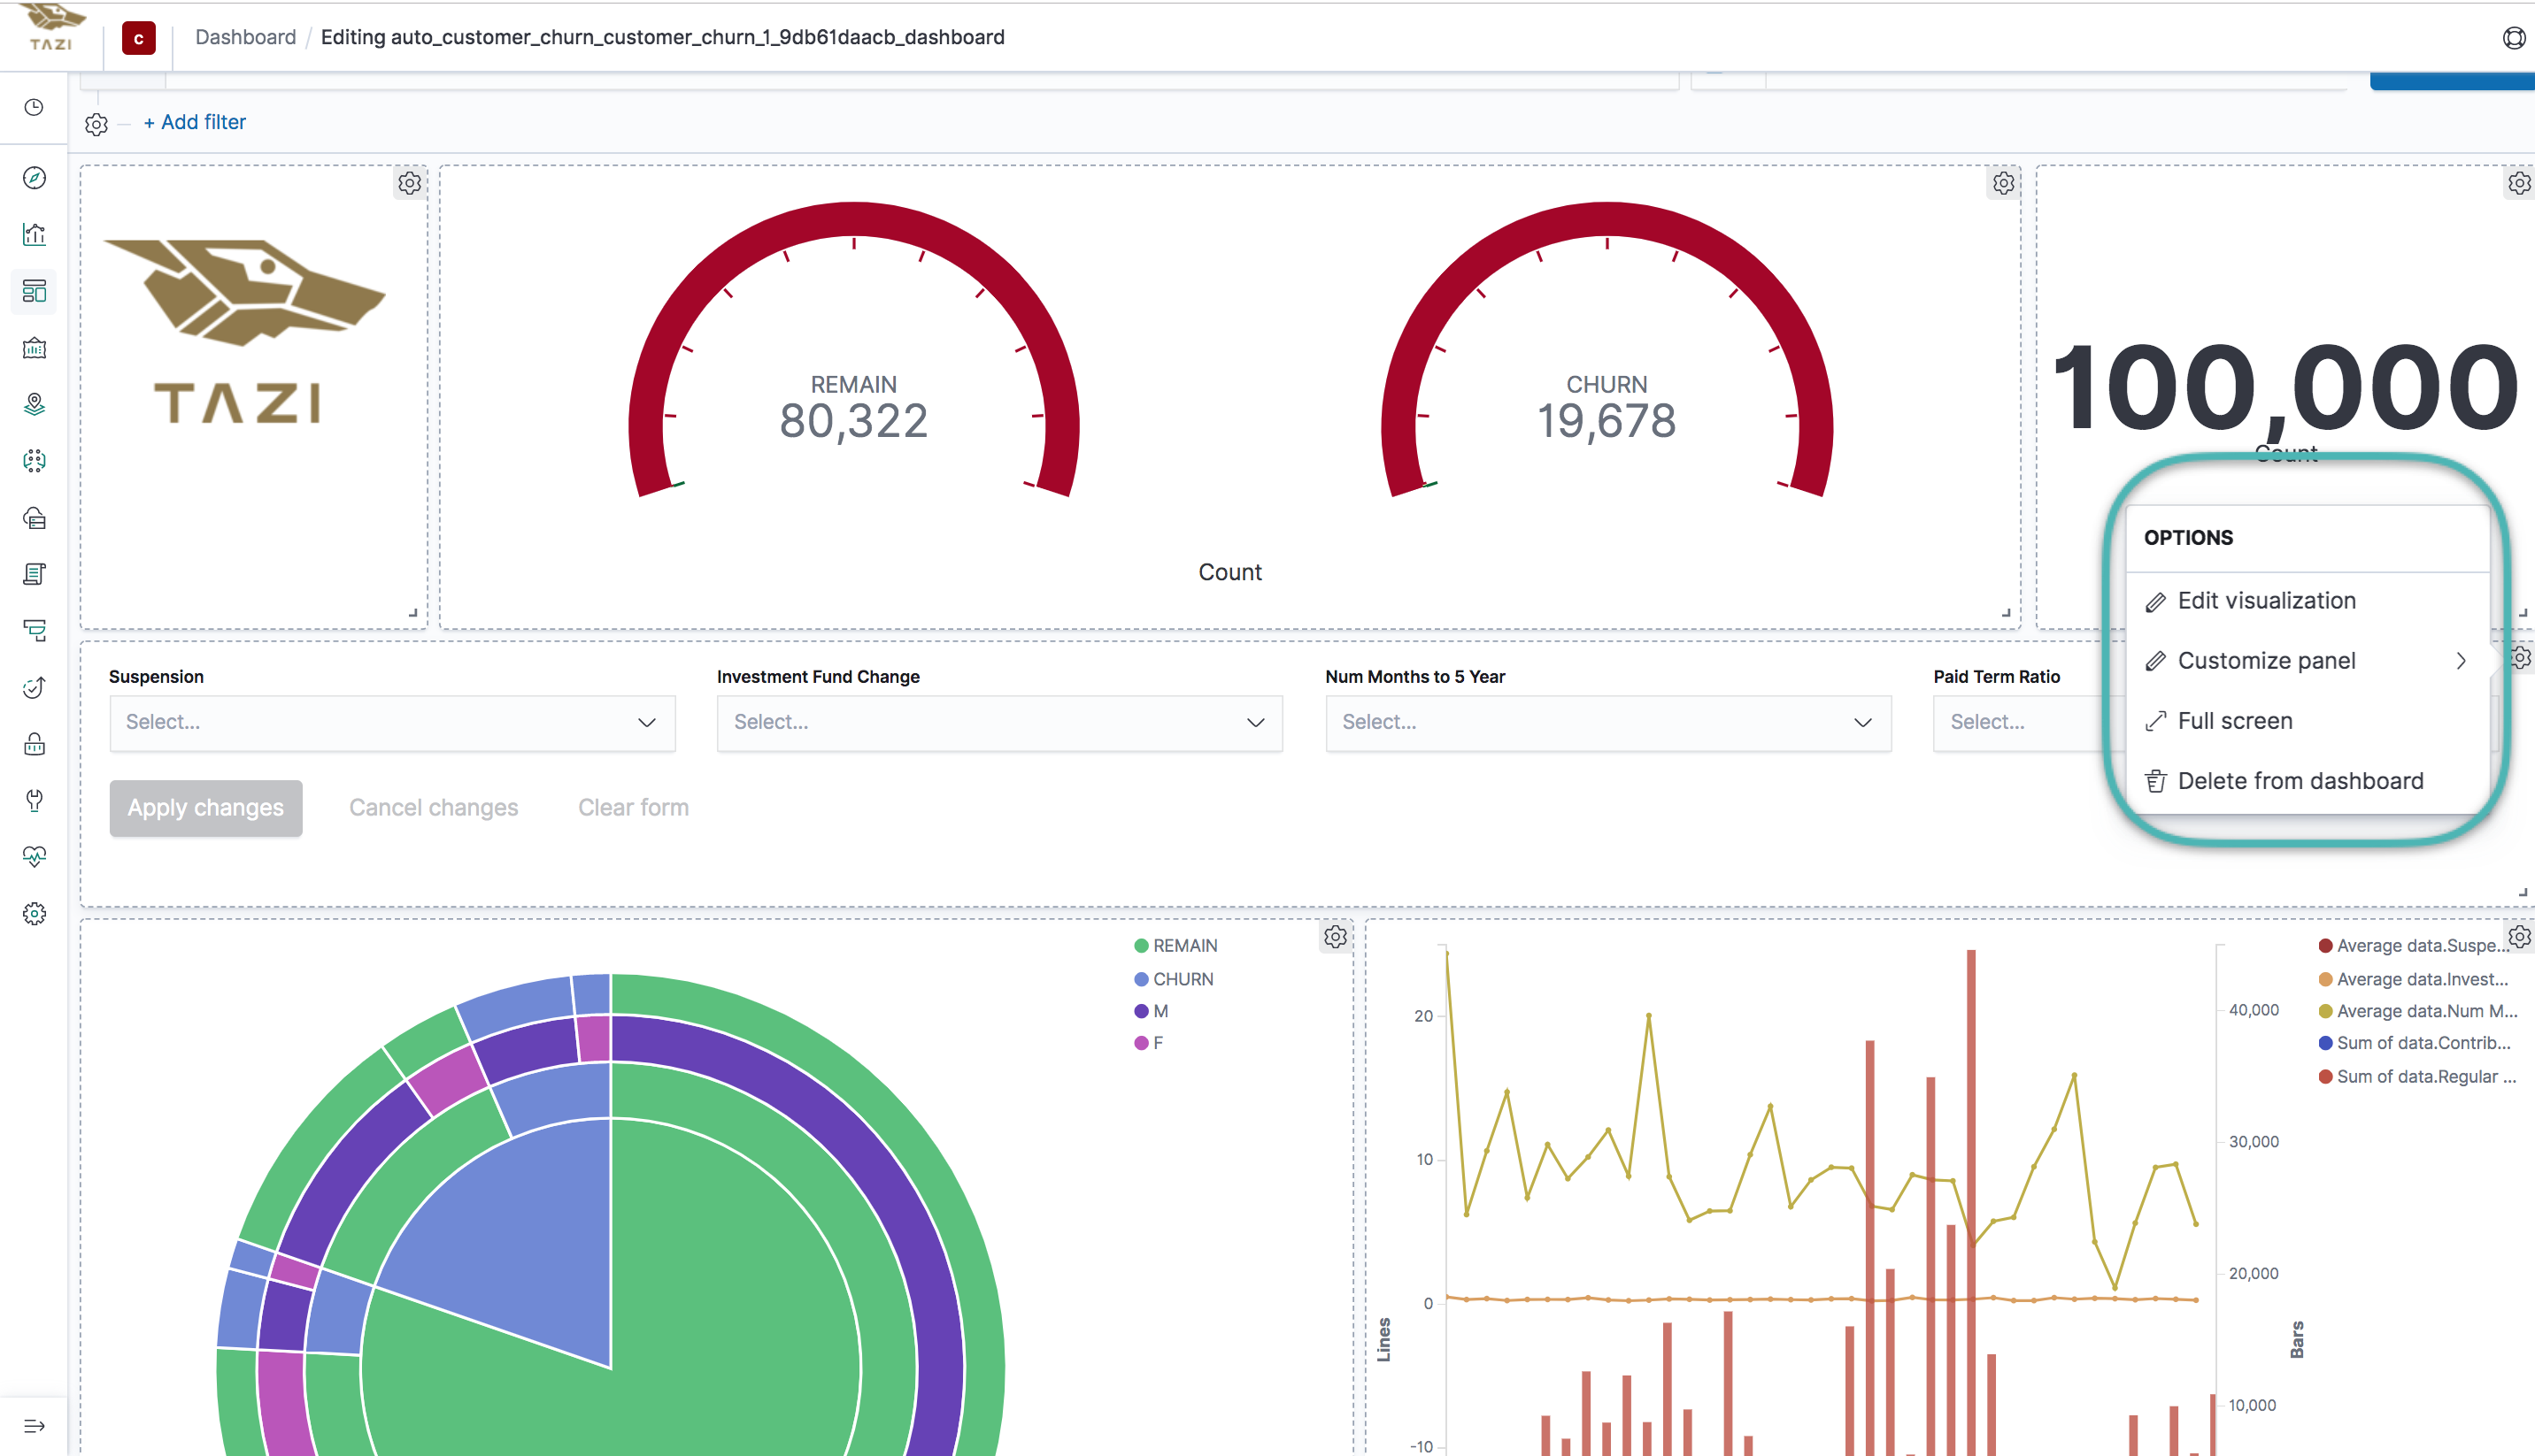Open the Dashboard sidebar icon
Screen dimensions: 2535x1456
pos(34,291)
